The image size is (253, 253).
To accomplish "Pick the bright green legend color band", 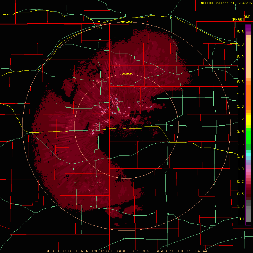I will click(248, 135).
